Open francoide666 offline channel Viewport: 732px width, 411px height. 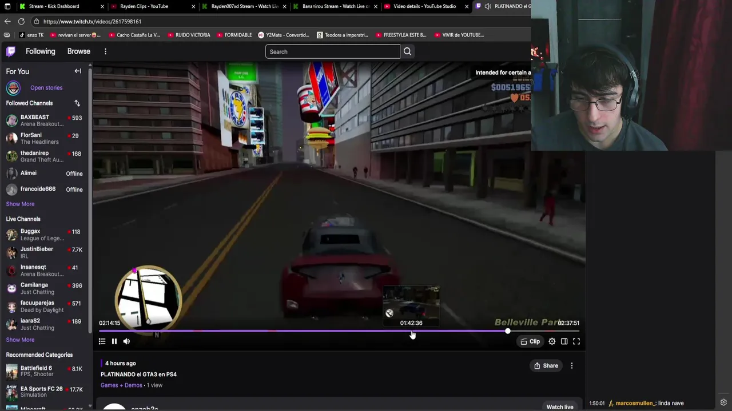(x=44, y=189)
